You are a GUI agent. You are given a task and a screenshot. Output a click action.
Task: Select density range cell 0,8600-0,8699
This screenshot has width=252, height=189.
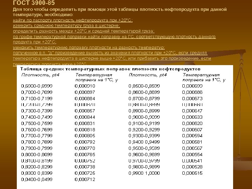[144, 92]
